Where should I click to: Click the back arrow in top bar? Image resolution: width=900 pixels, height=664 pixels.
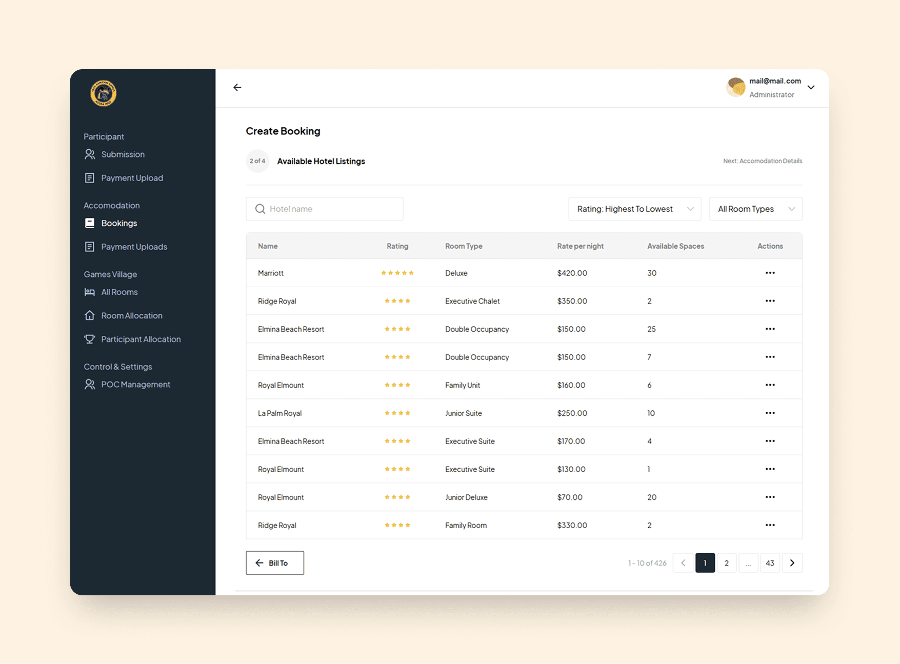coord(237,87)
